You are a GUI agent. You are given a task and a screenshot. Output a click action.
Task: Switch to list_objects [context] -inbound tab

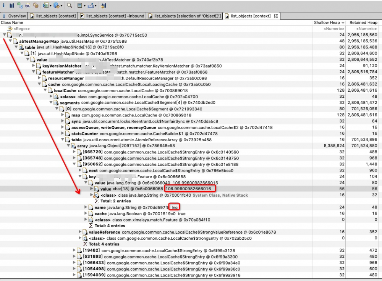pos(112,16)
